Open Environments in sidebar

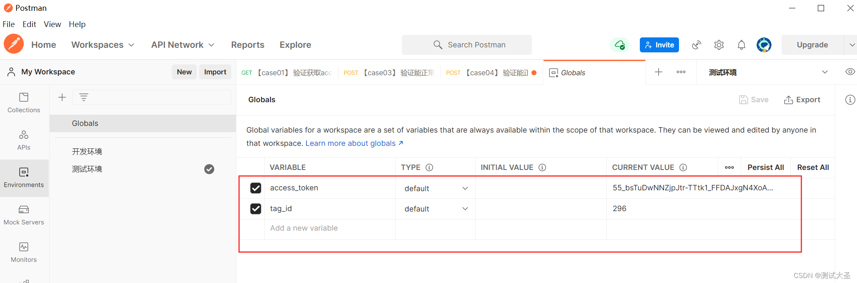tap(24, 178)
